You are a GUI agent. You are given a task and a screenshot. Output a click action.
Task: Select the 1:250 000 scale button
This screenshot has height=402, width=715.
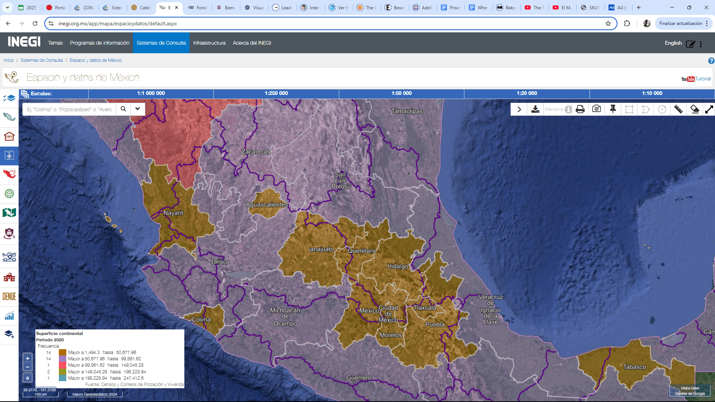[276, 93]
